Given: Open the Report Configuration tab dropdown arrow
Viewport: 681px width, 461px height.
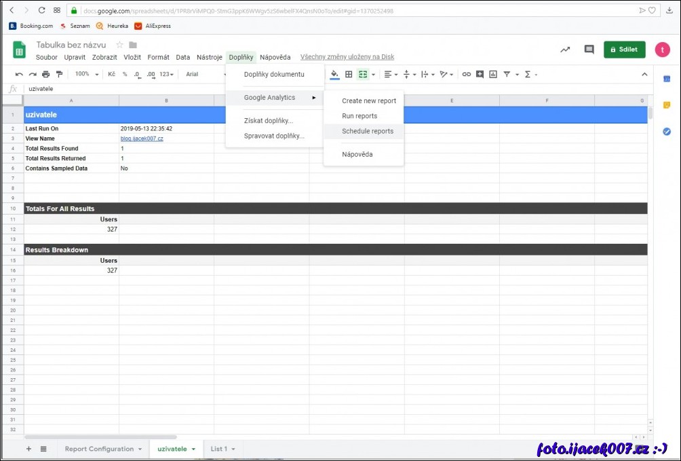Looking at the screenshot, I should pos(140,449).
